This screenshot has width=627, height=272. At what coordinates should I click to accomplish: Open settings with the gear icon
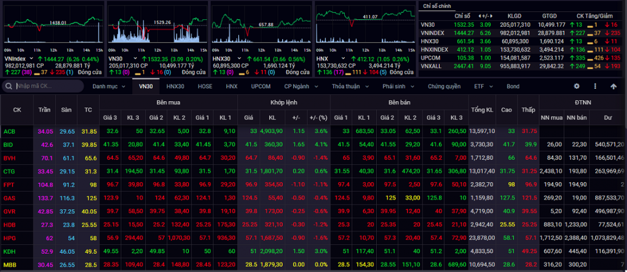pos(576,86)
